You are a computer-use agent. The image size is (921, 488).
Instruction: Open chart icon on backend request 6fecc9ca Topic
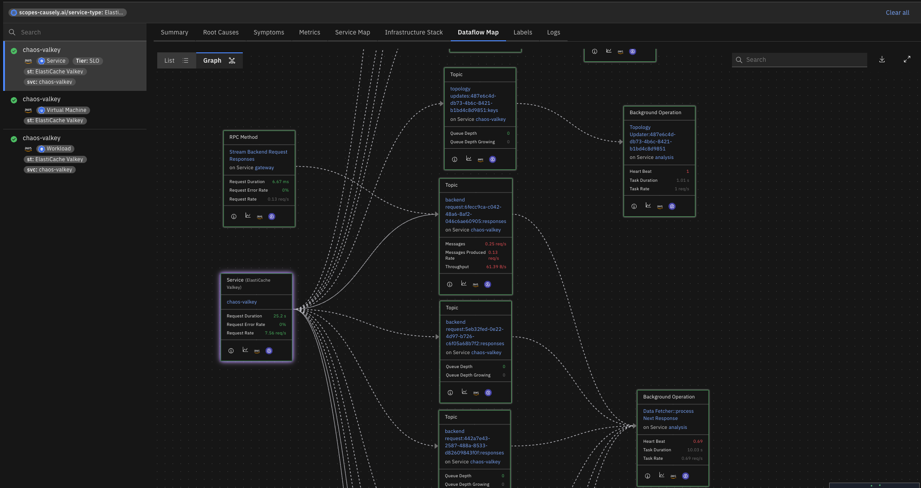click(x=464, y=284)
